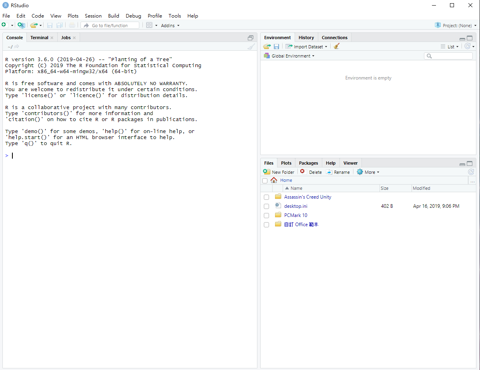This screenshot has height=370, width=480.
Task: Expand the panes layout dropdown arrow
Action: (156, 25)
